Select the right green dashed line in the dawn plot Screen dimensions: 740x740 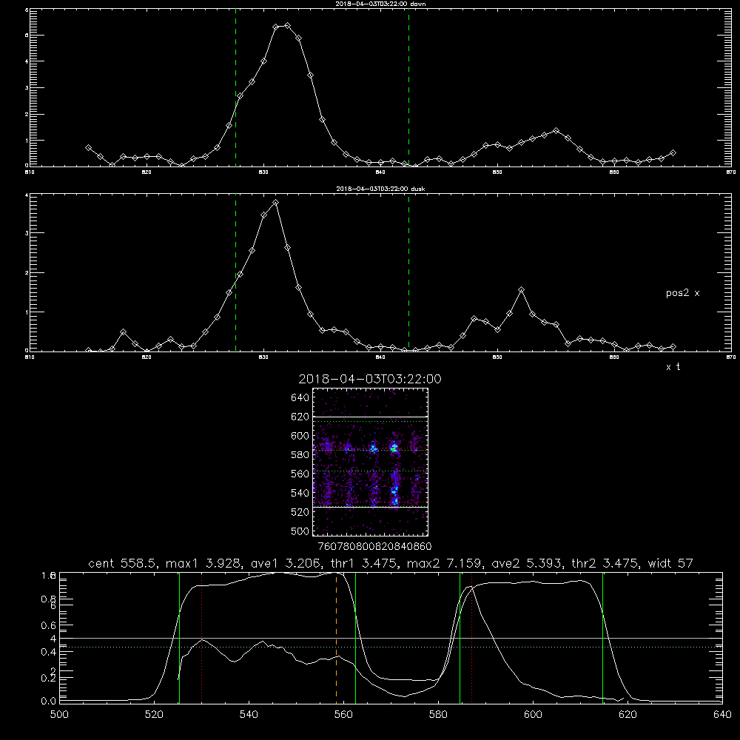(408, 87)
